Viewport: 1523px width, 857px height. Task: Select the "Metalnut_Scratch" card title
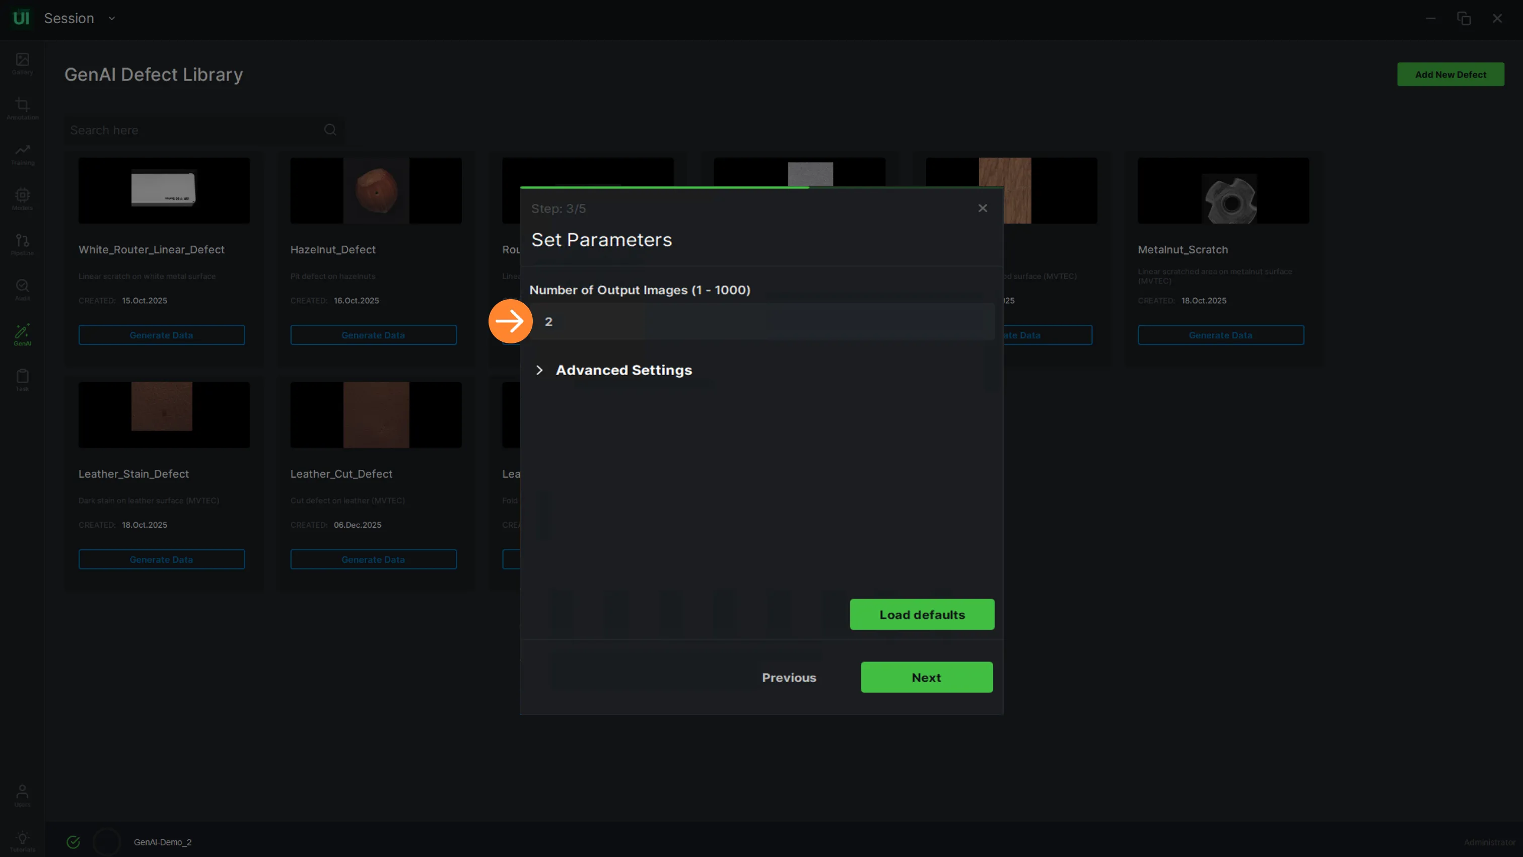[1183, 249]
